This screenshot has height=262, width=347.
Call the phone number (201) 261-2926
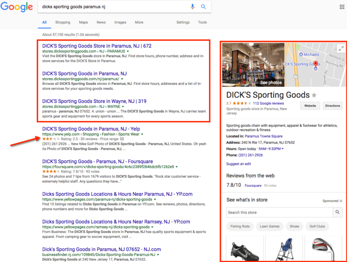250,155
